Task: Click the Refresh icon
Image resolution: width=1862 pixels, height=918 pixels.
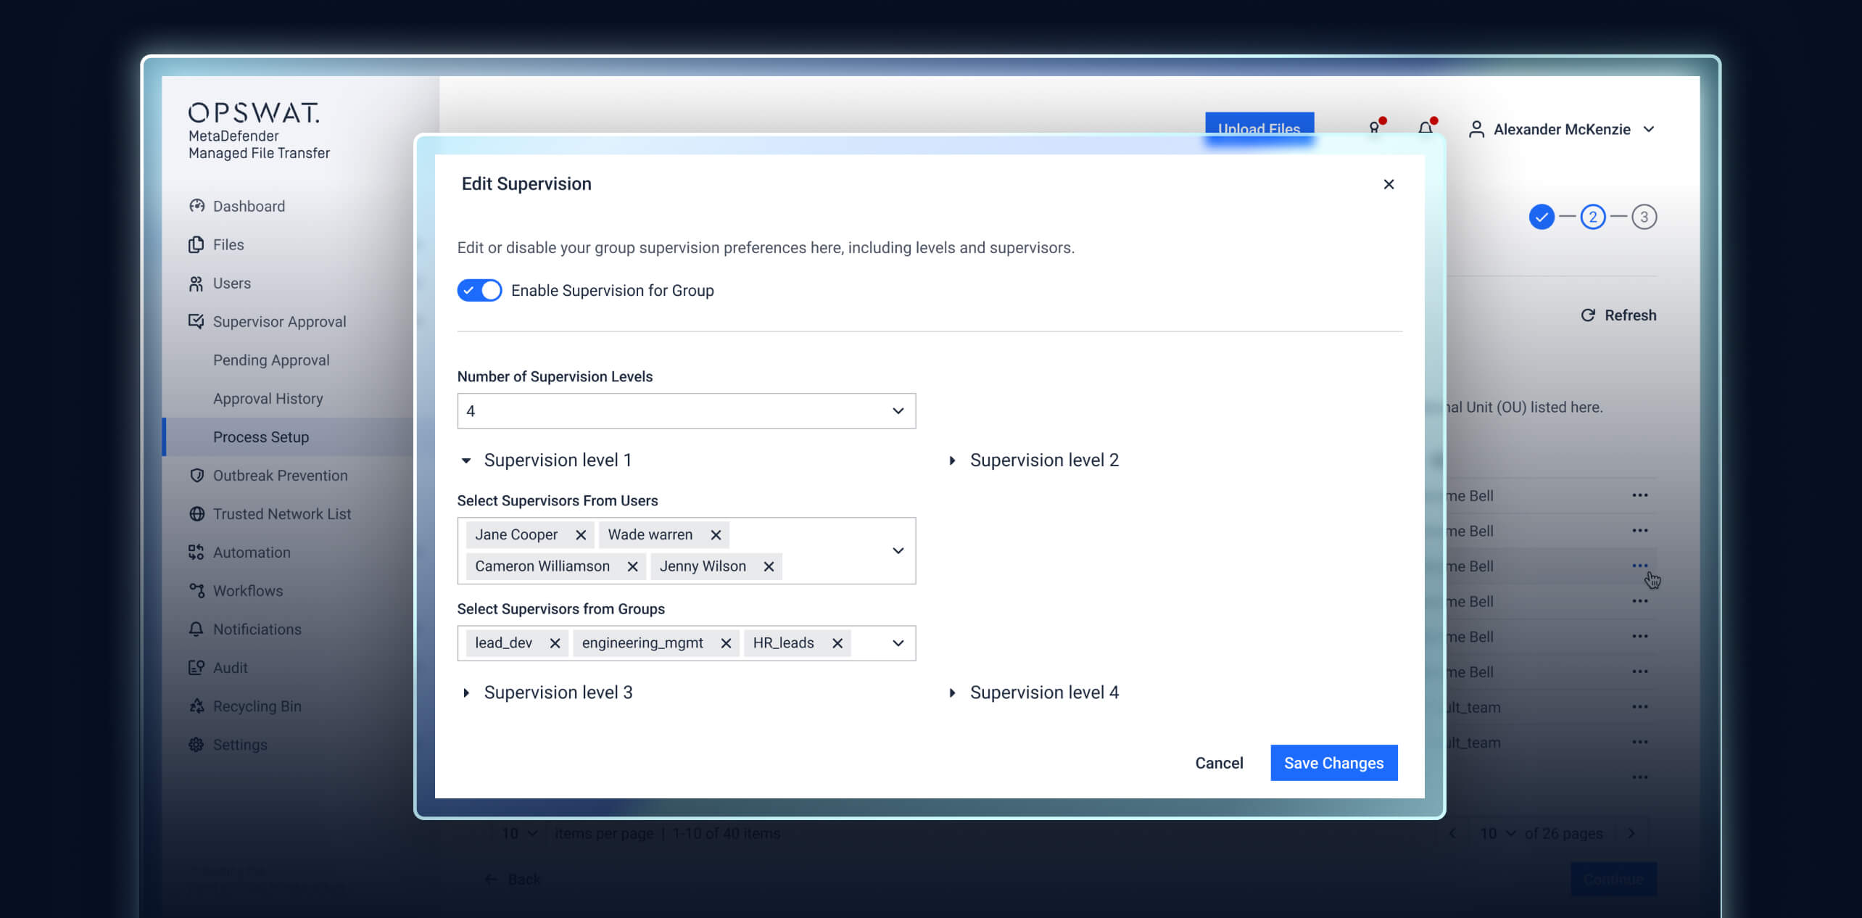Action: 1588,315
